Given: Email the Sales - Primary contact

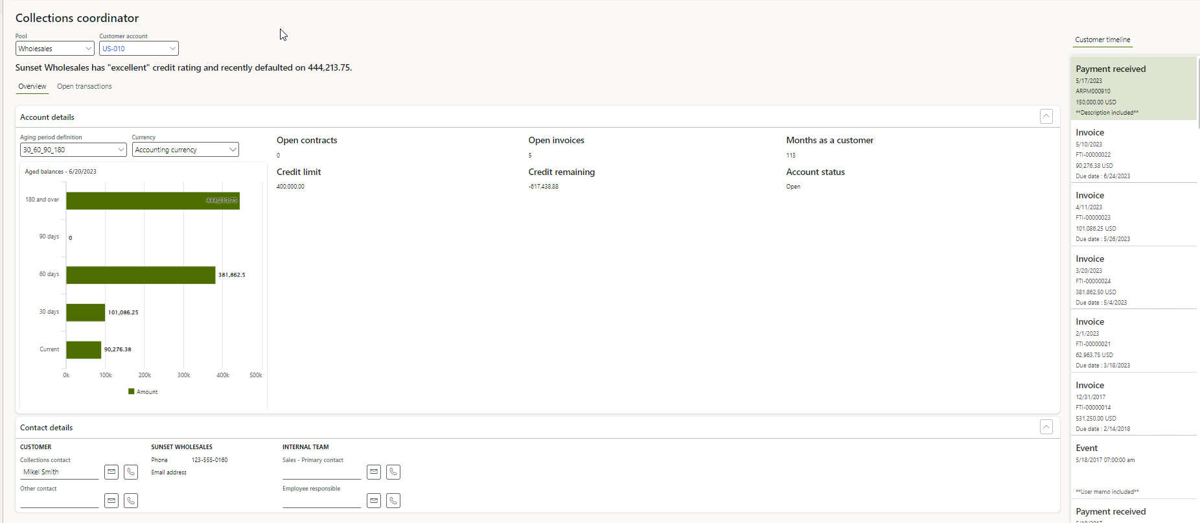Looking at the screenshot, I should [374, 472].
